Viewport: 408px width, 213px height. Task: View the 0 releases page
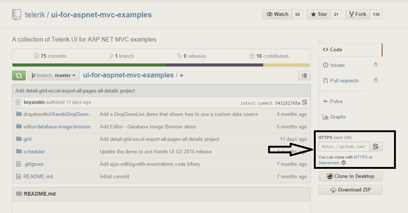click(192, 56)
